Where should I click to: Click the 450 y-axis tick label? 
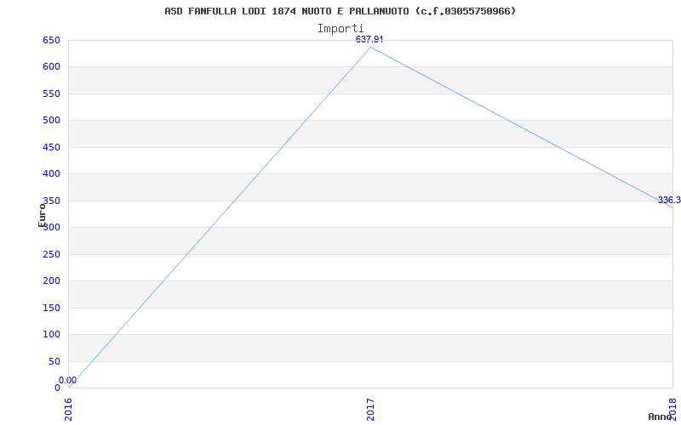(51, 147)
